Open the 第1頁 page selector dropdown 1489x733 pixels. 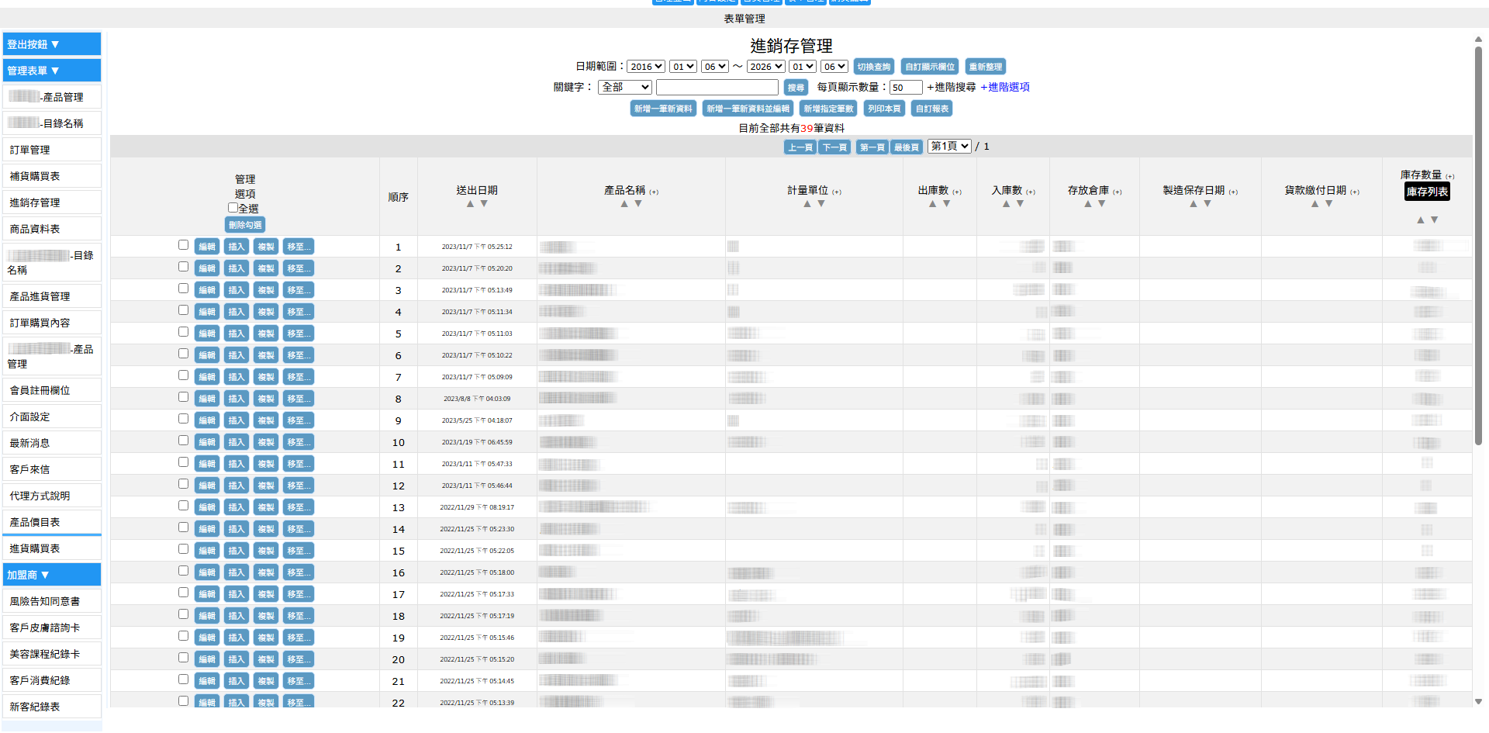pos(949,146)
